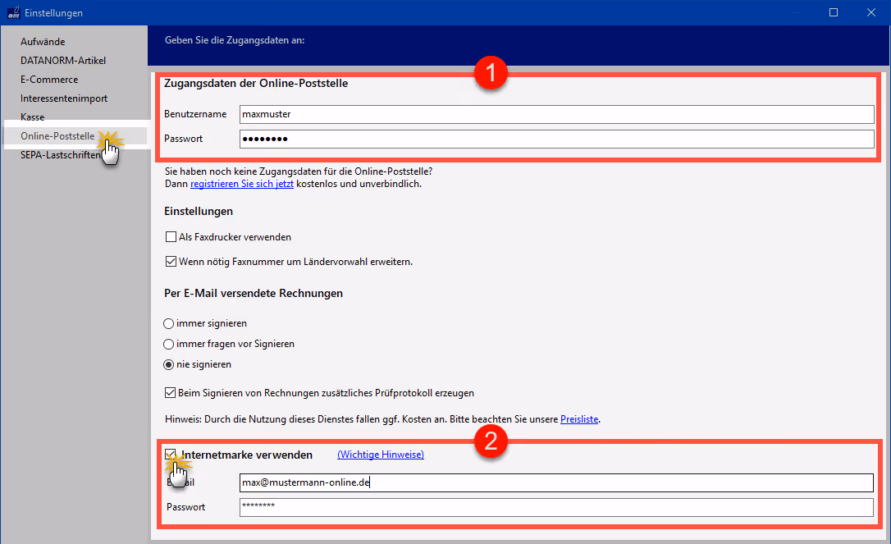Close the Einstellungen window
Screen dimensions: 891x544
(871, 12)
